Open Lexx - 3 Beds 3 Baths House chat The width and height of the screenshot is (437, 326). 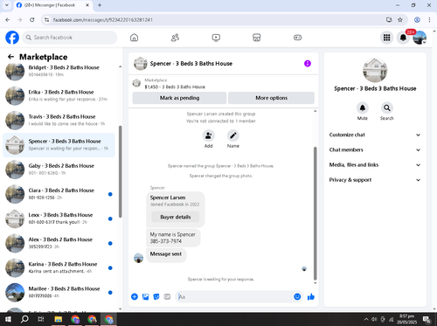pos(59,218)
